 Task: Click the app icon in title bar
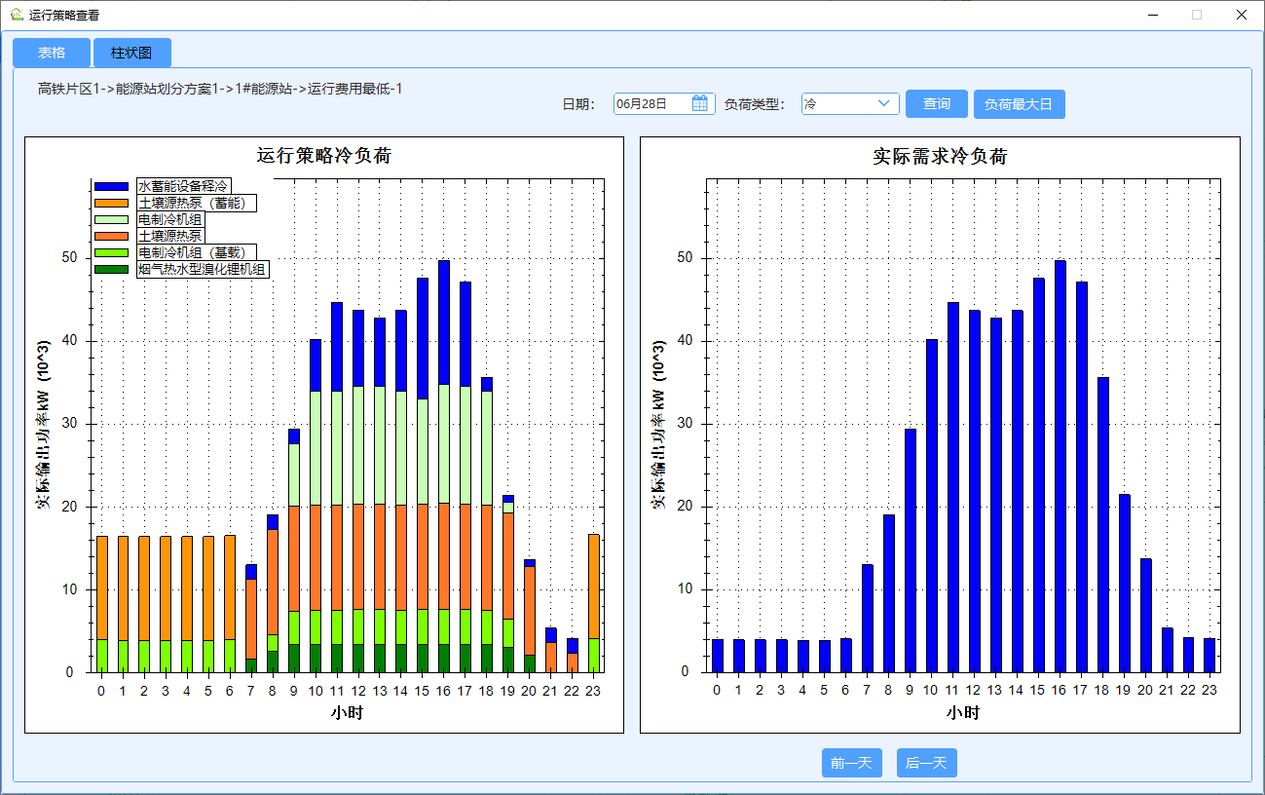tap(16, 15)
